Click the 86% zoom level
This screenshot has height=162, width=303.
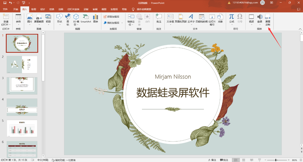[294, 160]
